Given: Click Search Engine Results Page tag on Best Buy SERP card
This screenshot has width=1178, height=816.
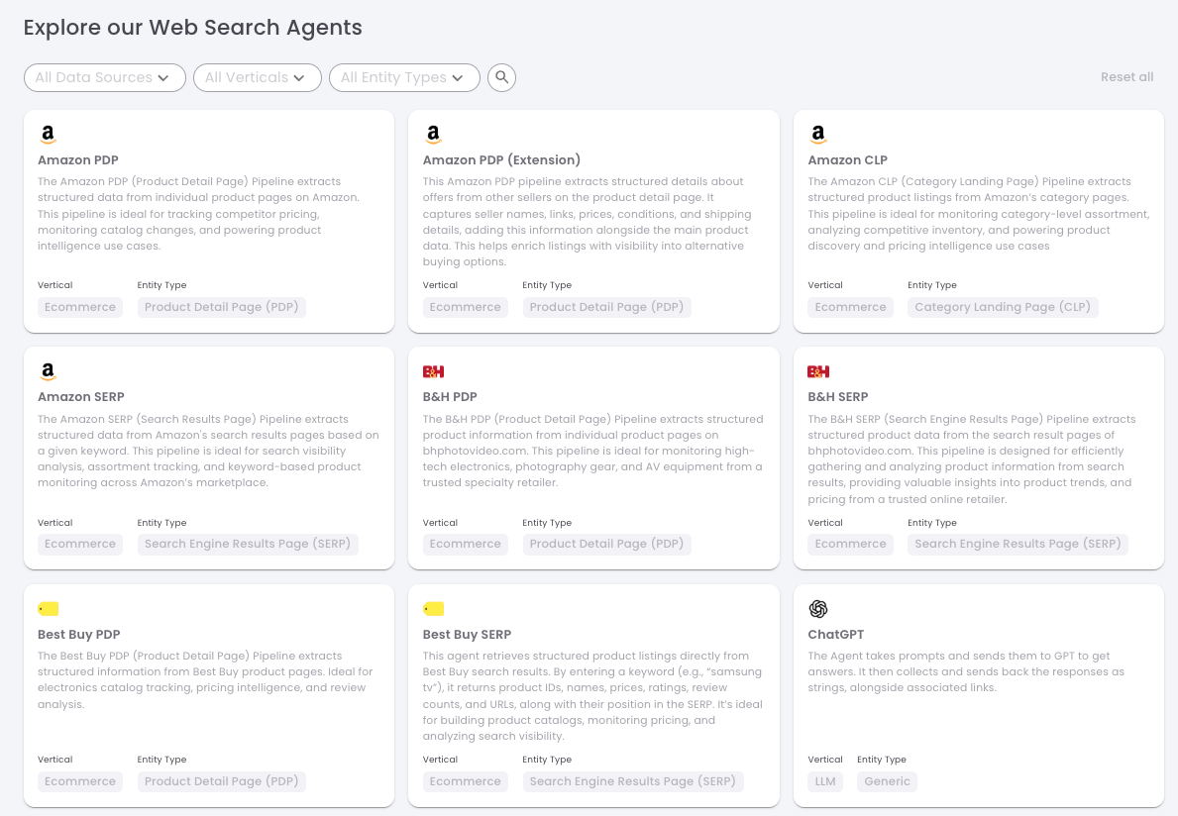Looking at the screenshot, I should 632,781.
